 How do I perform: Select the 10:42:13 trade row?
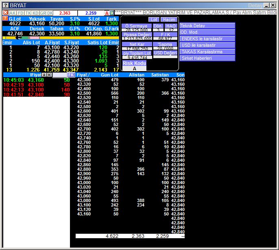point(37,89)
